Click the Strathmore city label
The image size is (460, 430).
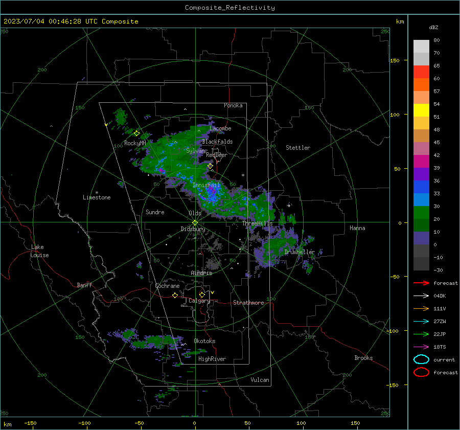(x=248, y=303)
